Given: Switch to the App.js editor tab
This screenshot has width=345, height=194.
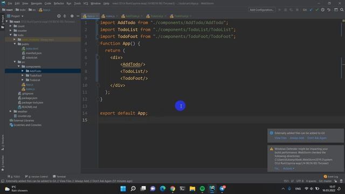Looking at the screenshot, I should point(90,16).
